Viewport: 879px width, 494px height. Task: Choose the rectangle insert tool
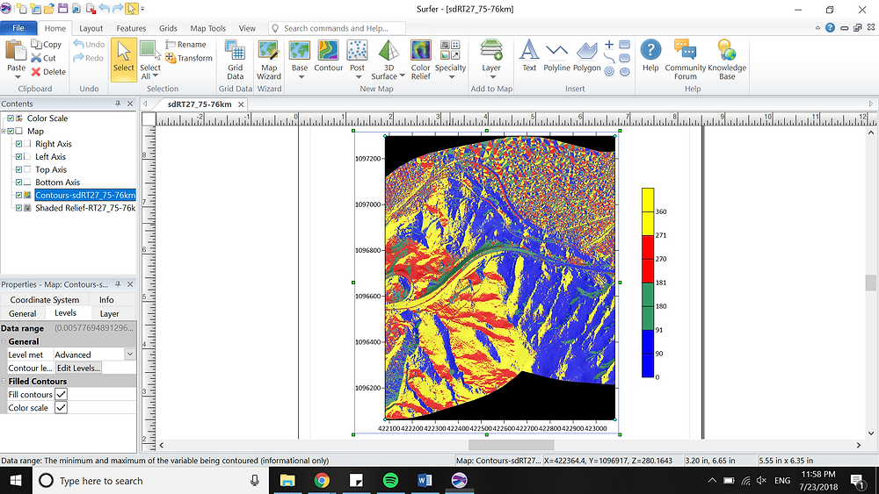coord(624,44)
